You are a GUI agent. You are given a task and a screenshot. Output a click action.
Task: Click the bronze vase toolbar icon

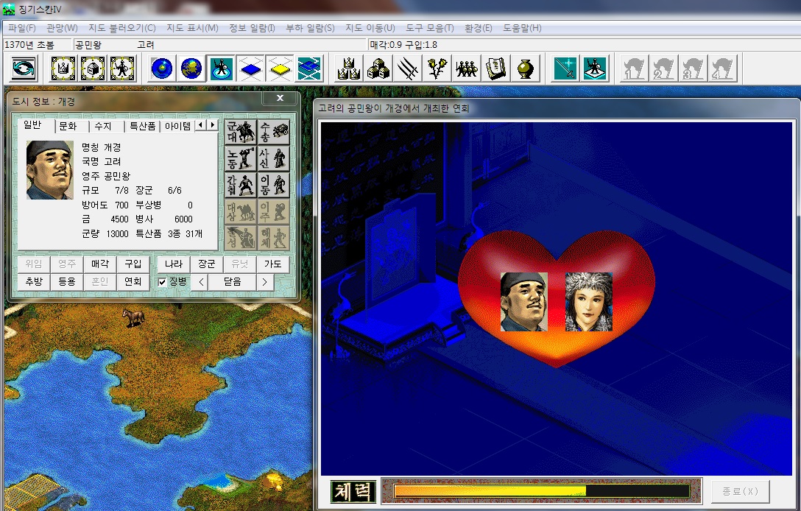click(525, 68)
